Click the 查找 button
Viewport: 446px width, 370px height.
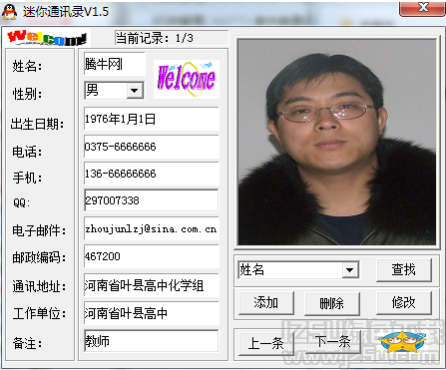coord(404,269)
